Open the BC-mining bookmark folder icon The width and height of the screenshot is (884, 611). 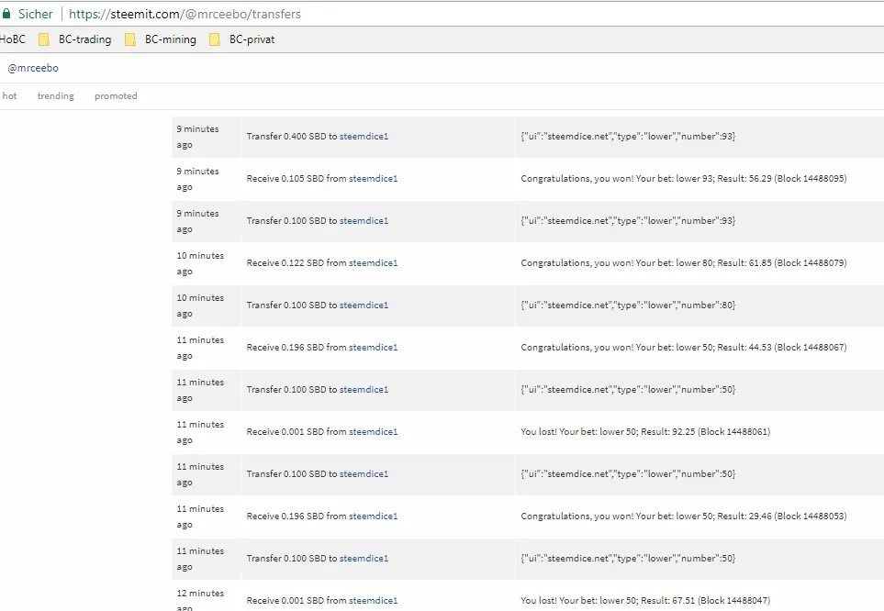[x=129, y=39]
